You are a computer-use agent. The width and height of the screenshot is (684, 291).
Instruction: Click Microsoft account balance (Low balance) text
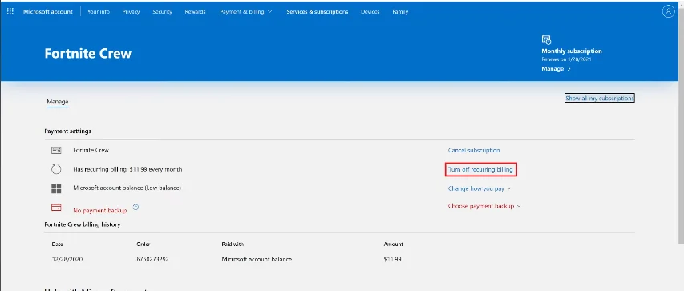coord(127,188)
